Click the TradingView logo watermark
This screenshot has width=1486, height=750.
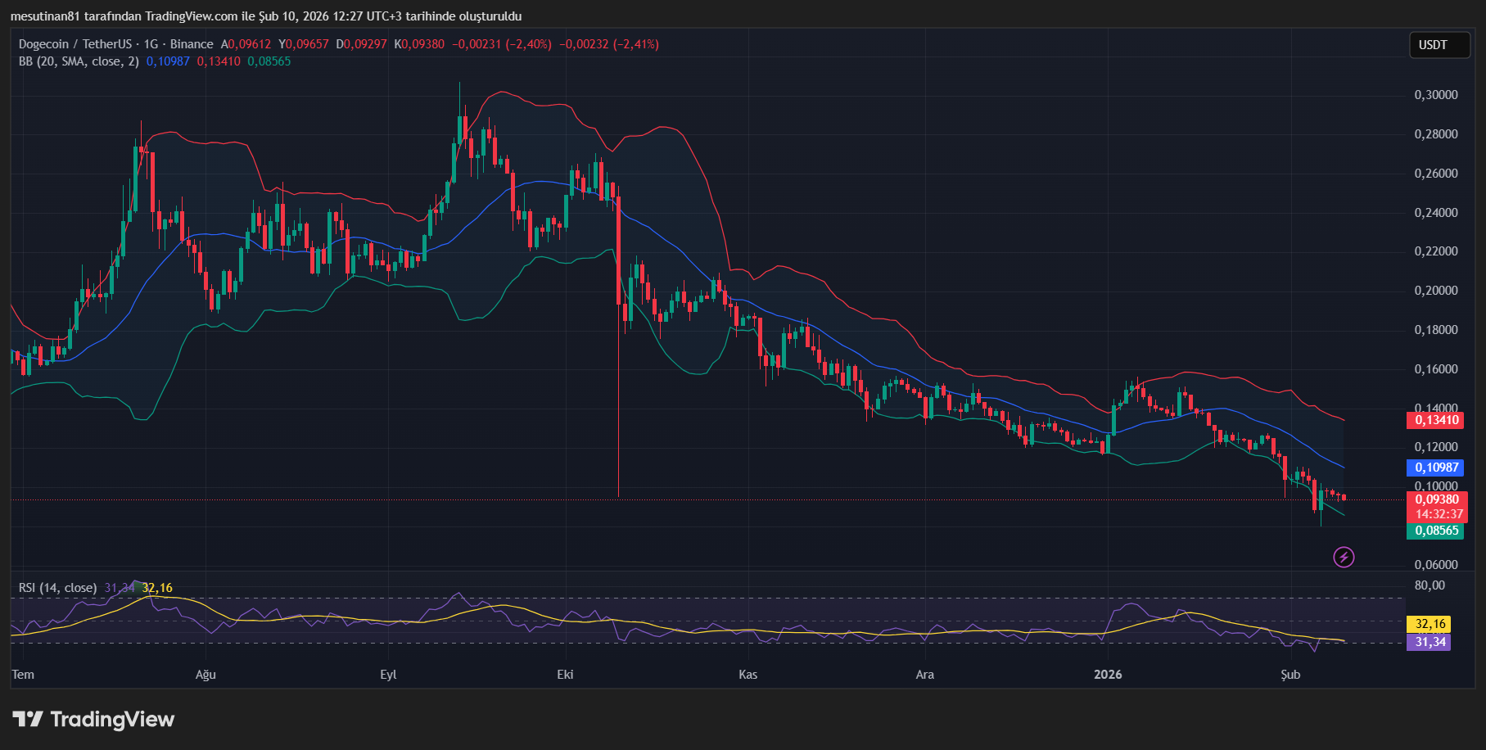point(93,720)
